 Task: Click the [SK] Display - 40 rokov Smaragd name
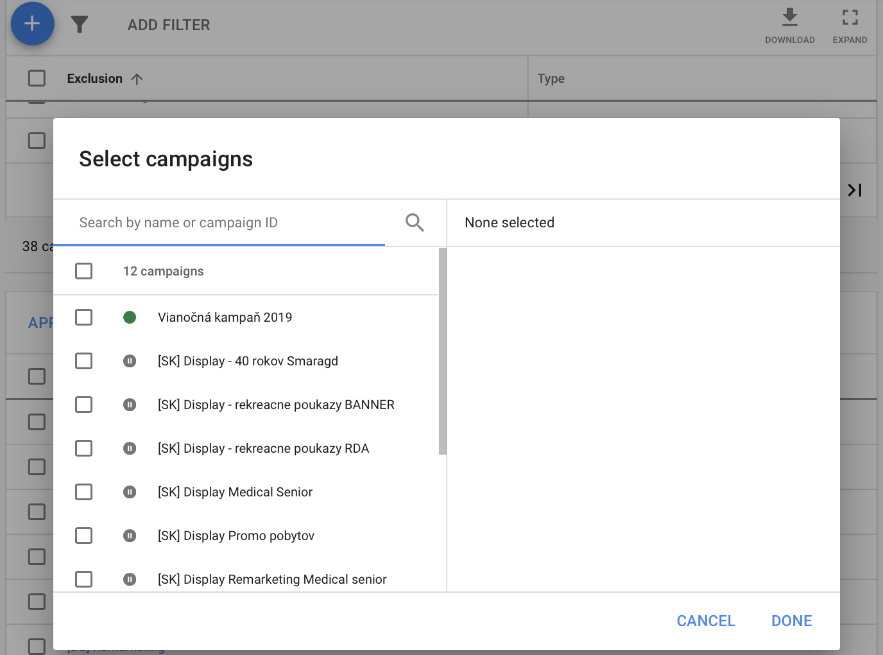248,361
